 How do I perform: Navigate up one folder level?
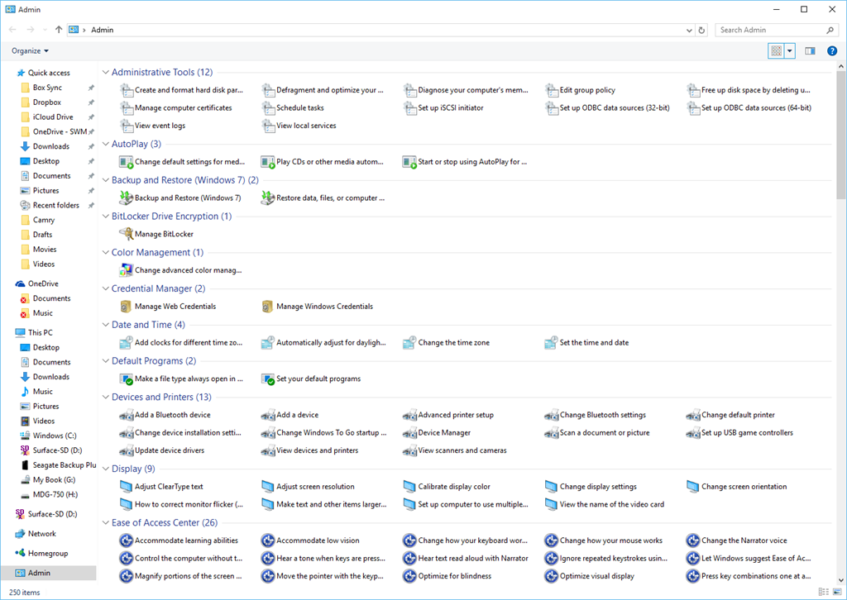(x=59, y=30)
